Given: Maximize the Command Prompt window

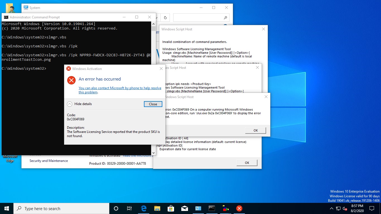Looking at the screenshot, I should pyautogui.click(x=137, y=17).
